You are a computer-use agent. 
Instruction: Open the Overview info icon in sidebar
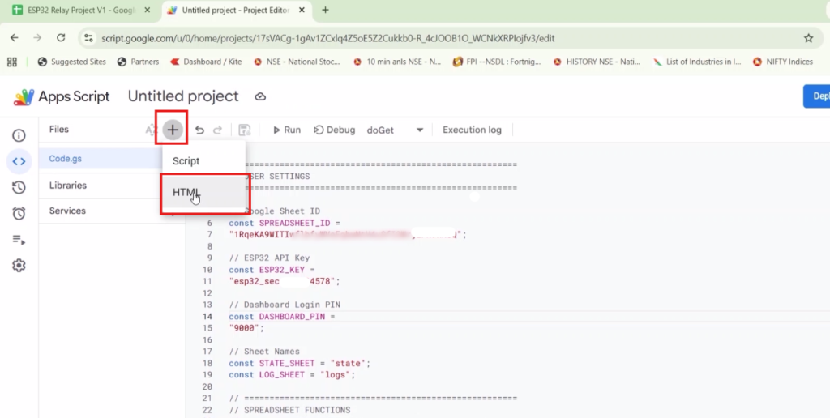(x=19, y=135)
